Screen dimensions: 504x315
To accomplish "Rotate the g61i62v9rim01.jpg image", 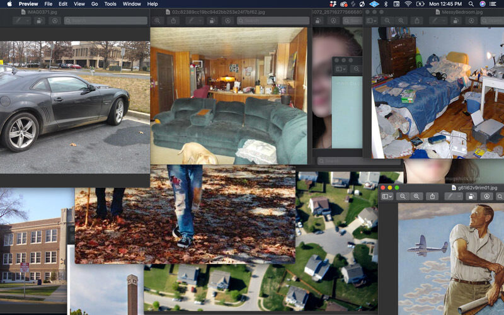I will (471, 197).
